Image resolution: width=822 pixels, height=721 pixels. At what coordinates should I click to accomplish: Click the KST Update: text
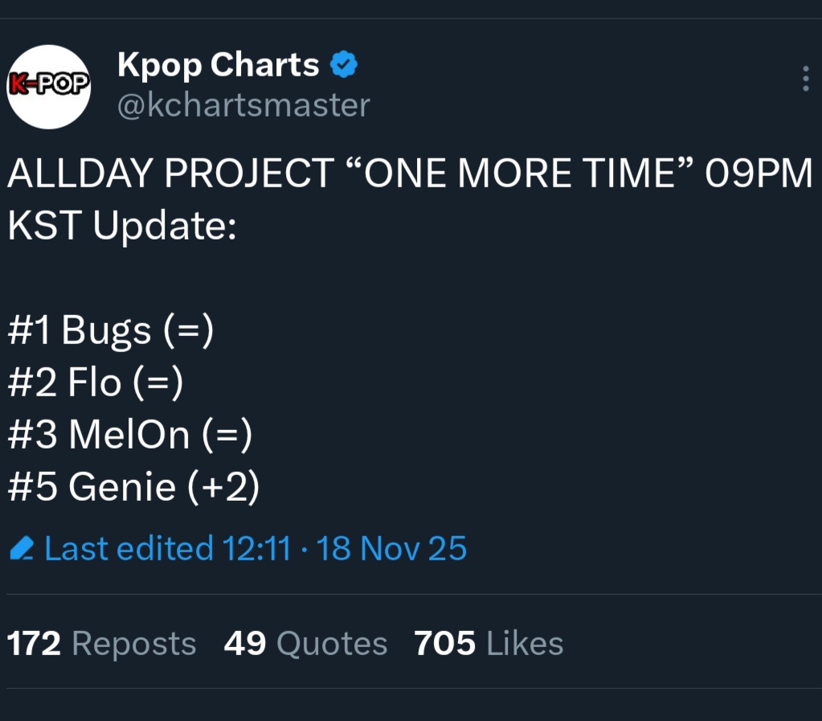pos(122,226)
